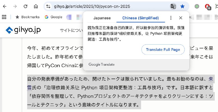This screenshot has height=112, width=218.
Task: Toggle the bookmark star for this page
Action: point(182,6)
